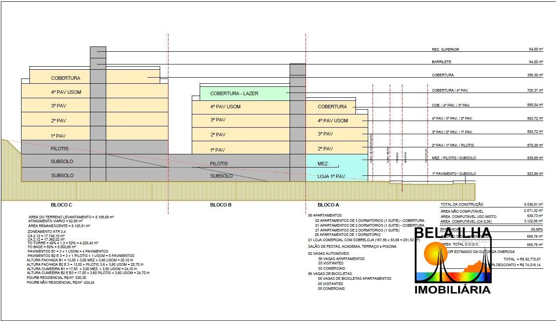The width and height of the screenshot is (556, 321).
Task: Click the "05 COMERCIAIS" line
Action: tap(332, 289)
